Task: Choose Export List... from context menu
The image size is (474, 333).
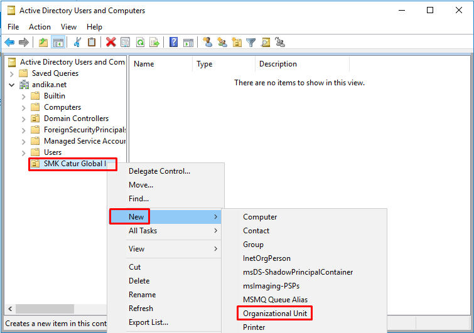Action: point(165,322)
